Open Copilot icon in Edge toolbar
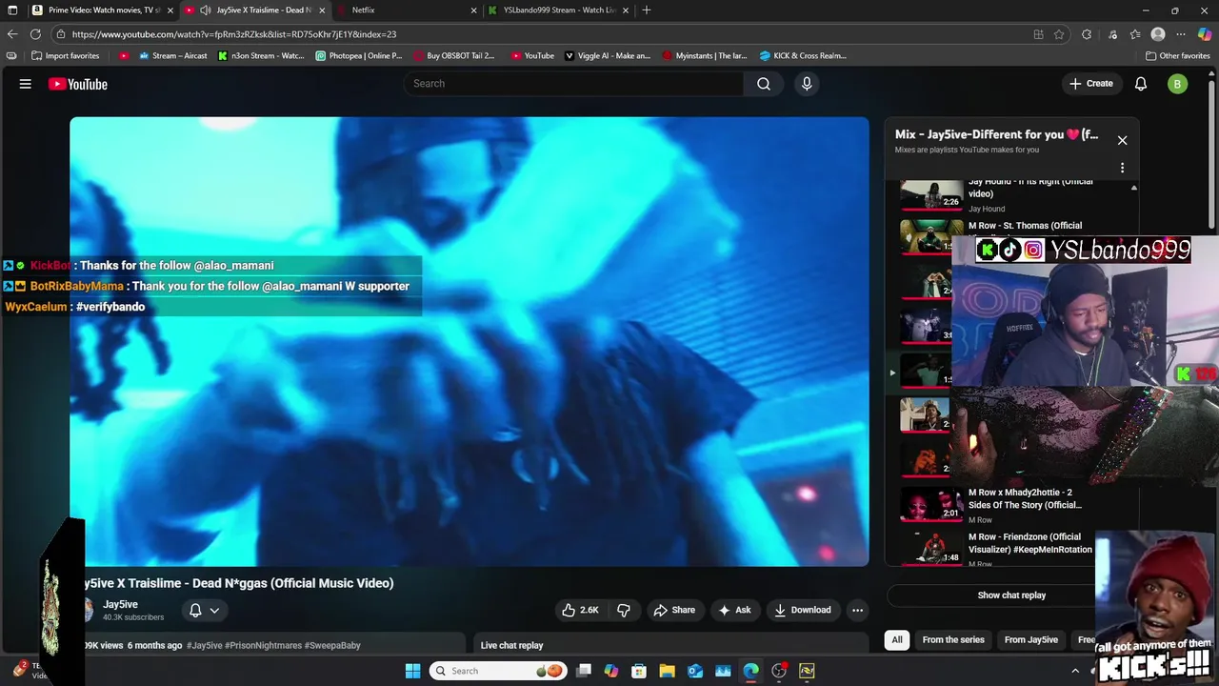 click(x=1205, y=34)
